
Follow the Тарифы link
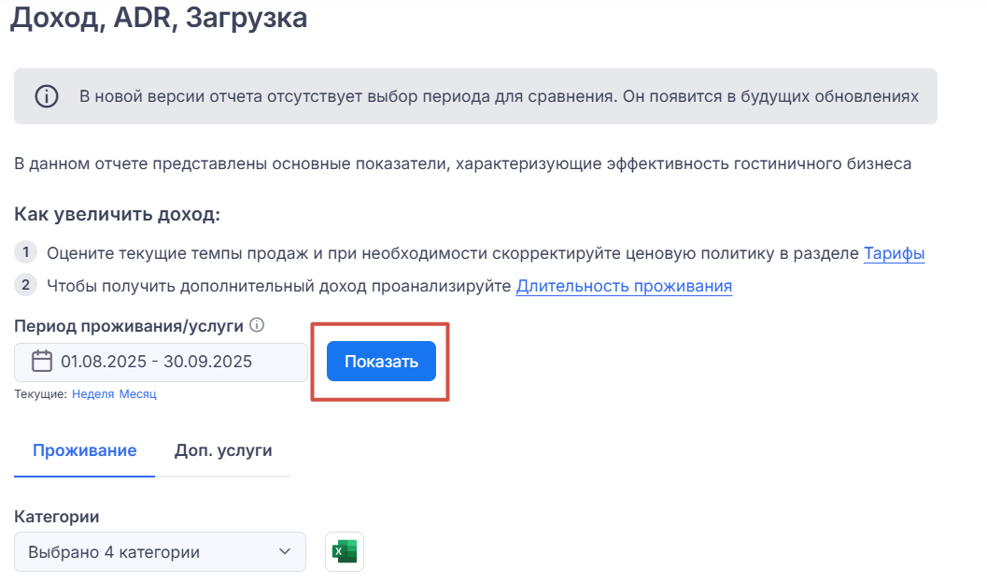coord(894,253)
